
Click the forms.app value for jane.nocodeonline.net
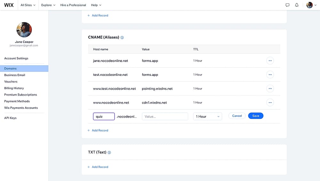pos(150,61)
